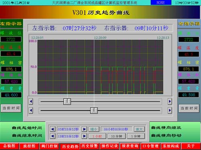Screen dimensions: 201x150
Task: Decrease the curve end time 13时33分52秒
Action: [53, 136]
